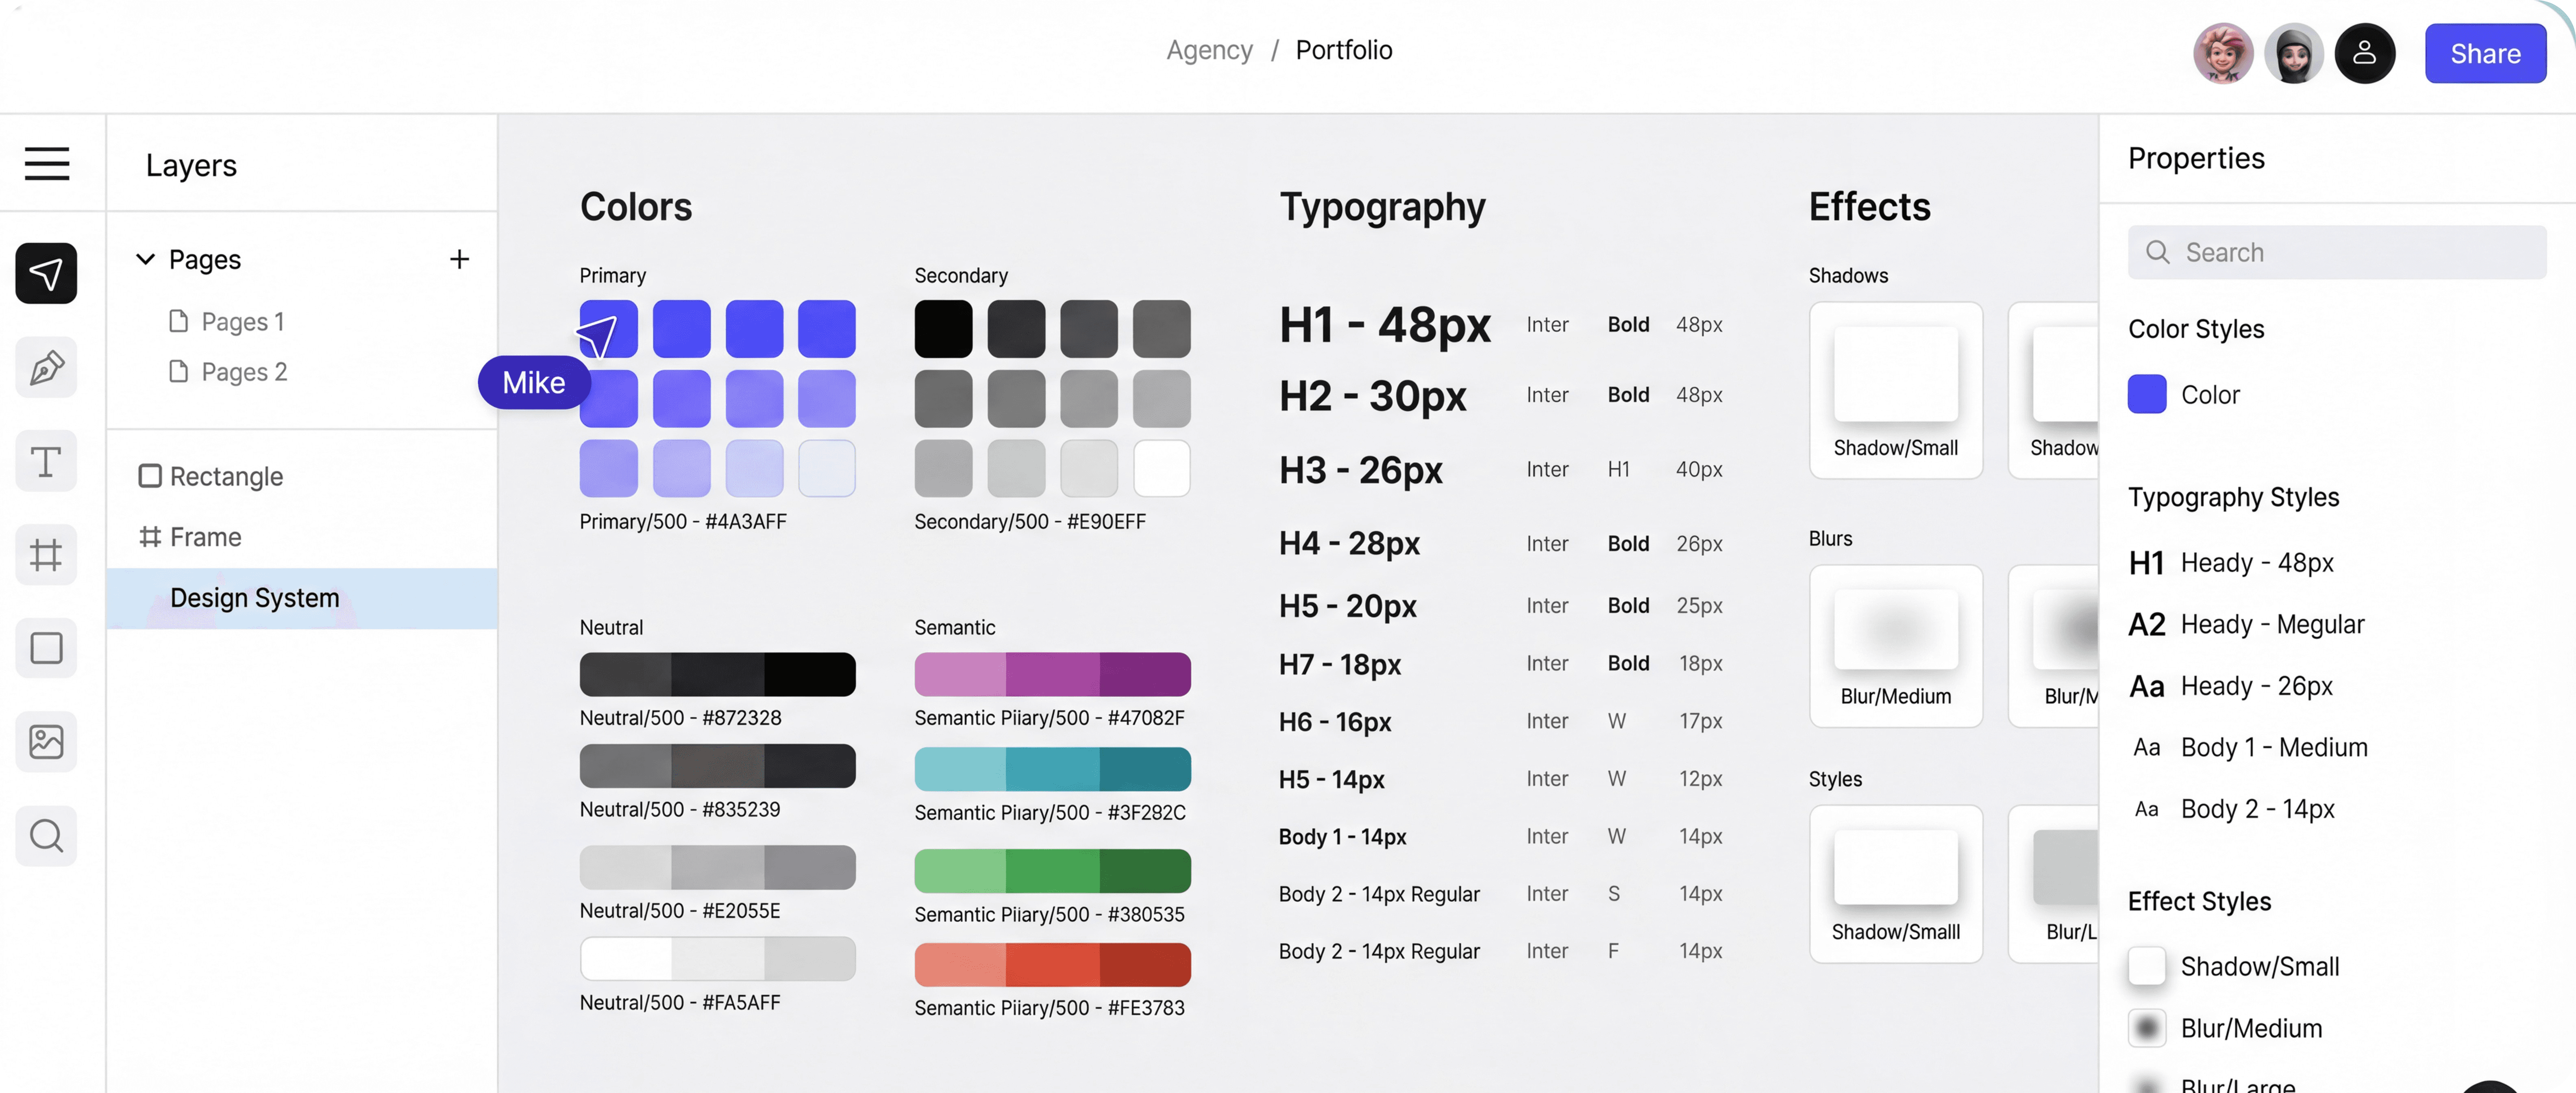
Task: Select the Move arrow tool
Action: pyautogui.click(x=46, y=273)
